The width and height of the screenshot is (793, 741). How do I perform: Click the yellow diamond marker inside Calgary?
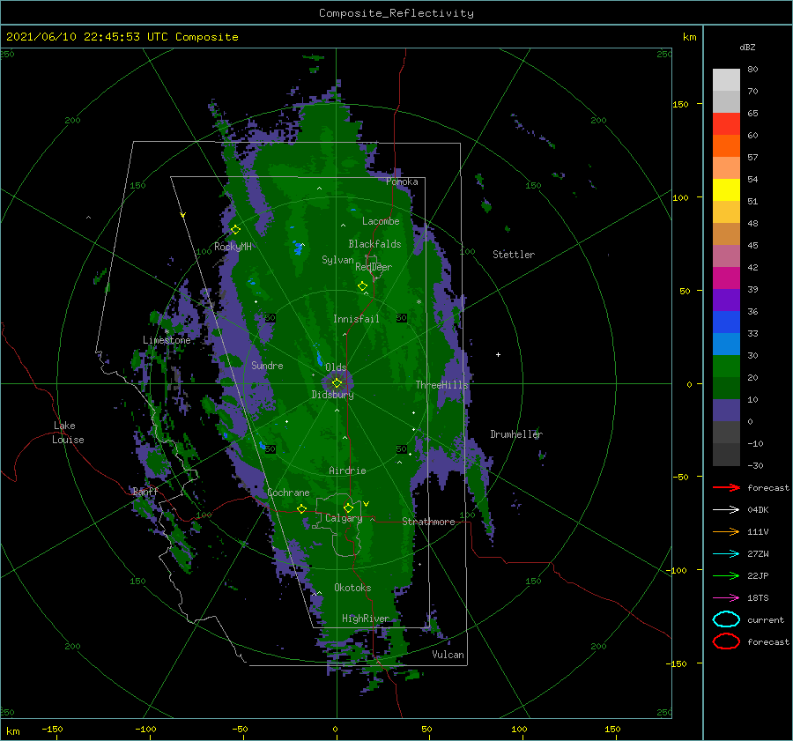pos(348,508)
